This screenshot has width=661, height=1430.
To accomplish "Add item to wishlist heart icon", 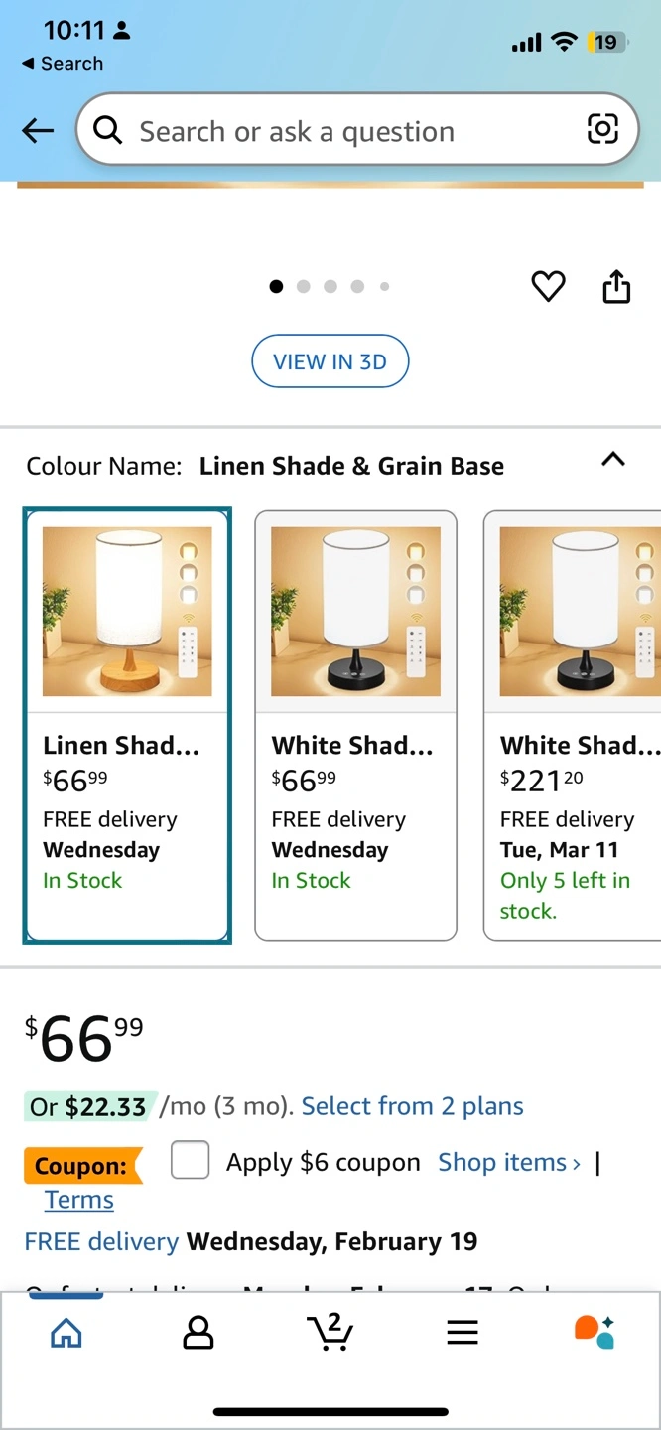I will [548, 287].
